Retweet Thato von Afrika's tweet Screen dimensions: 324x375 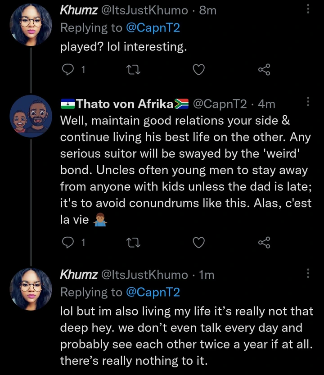pyautogui.click(x=134, y=243)
